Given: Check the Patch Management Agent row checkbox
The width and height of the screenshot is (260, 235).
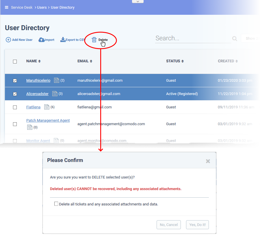Looking at the screenshot, I should pos(15,124).
